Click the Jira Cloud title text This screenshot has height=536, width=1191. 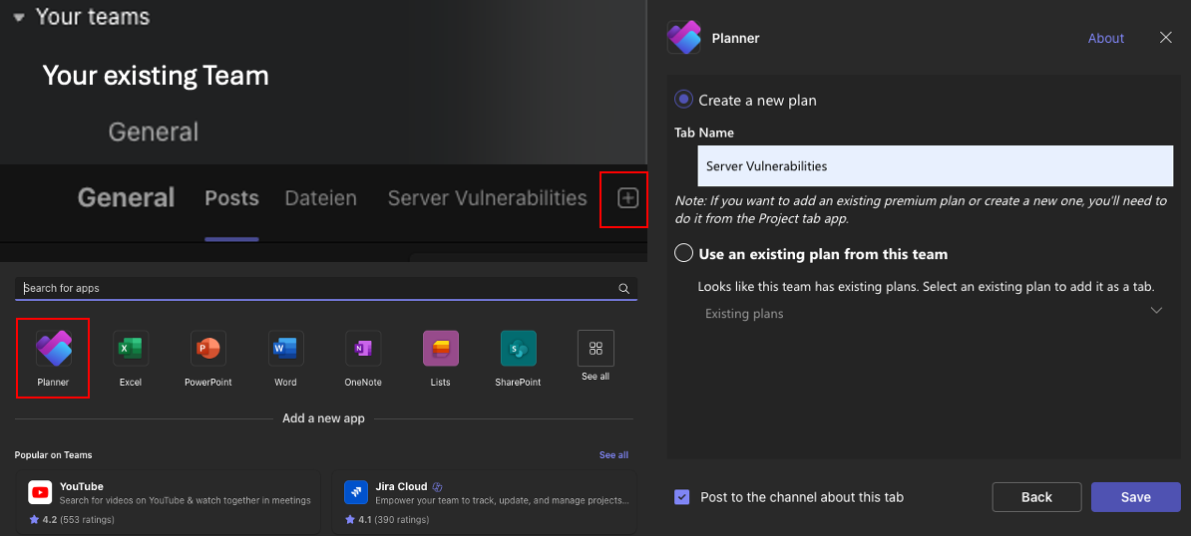(401, 486)
